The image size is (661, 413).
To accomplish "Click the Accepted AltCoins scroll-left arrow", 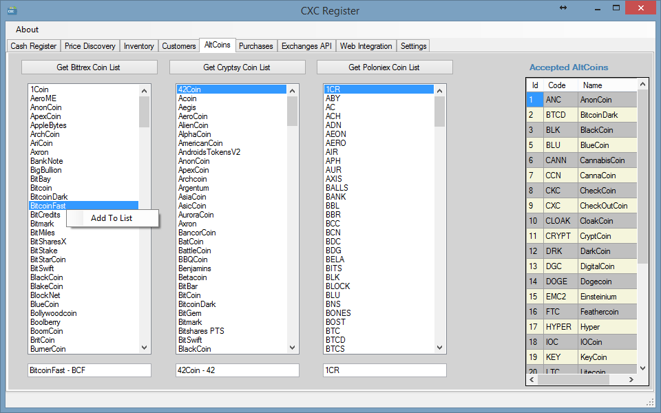I will click(x=532, y=379).
